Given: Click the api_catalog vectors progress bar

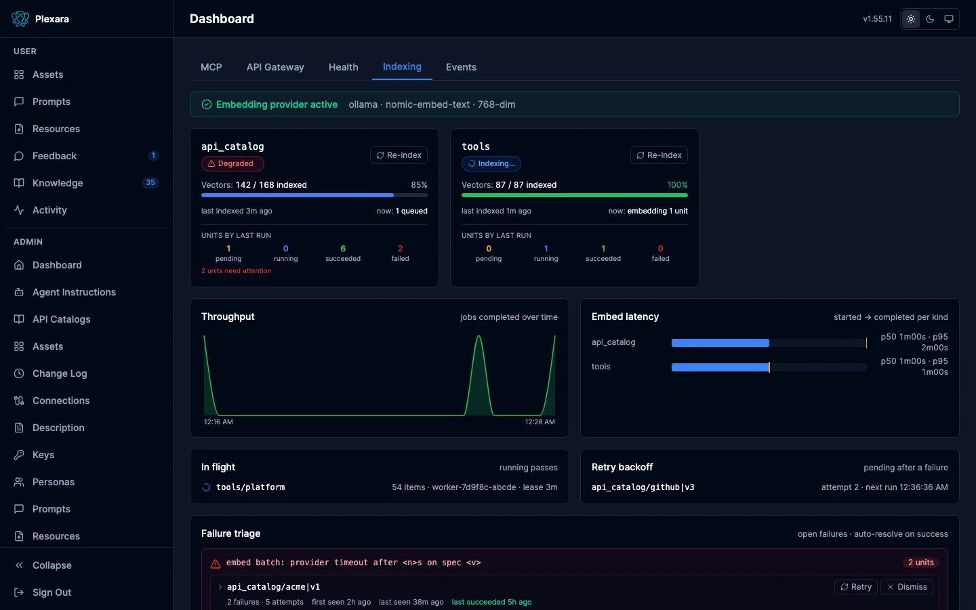Looking at the screenshot, I should [314, 195].
